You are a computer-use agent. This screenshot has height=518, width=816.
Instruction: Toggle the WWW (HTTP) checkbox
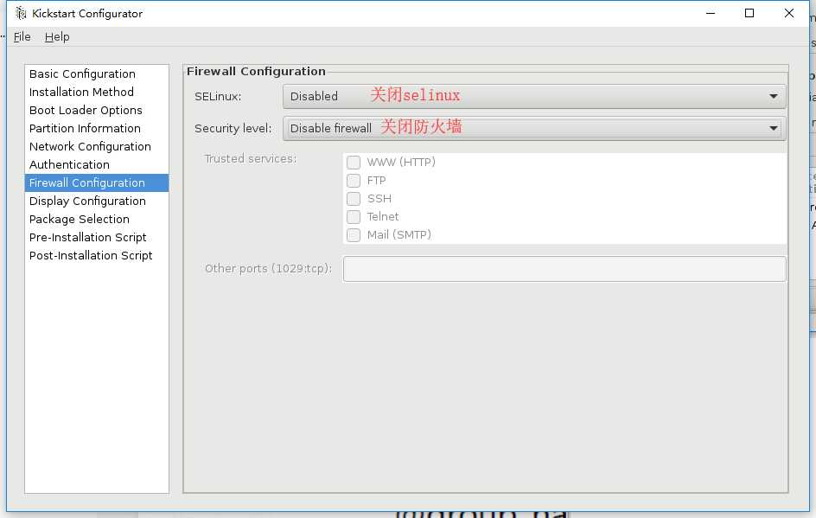354,163
